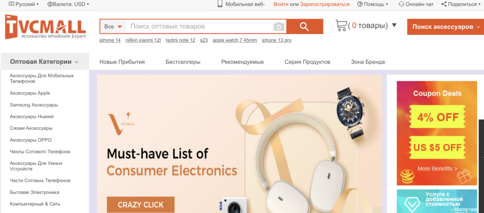Expand the cart items dropdown arrow
Viewport: 484px width, 213px height.
(394, 26)
